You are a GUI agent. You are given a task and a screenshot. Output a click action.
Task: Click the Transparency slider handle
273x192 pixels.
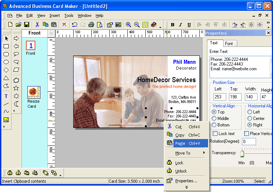click(x=242, y=154)
